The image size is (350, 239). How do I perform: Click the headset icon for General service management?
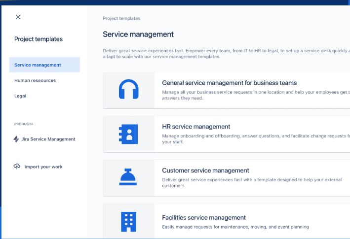coord(129,90)
